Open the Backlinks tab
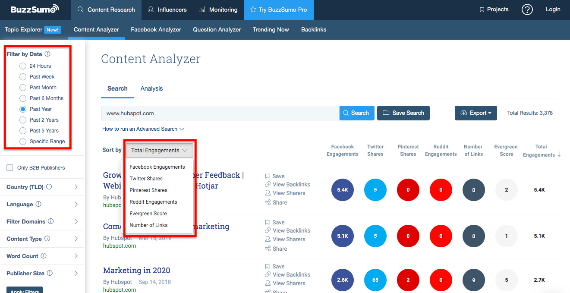570x293 pixels. point(314,30)
